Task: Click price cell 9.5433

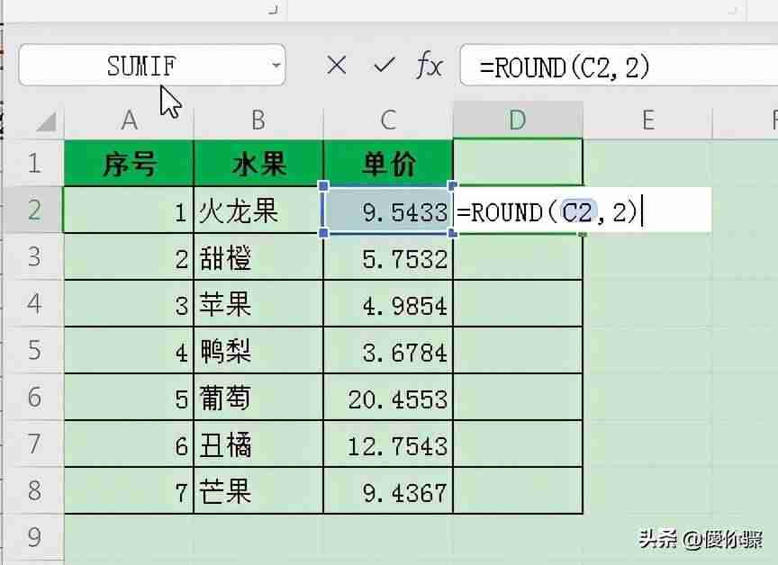Action: (x=388, y=210)
